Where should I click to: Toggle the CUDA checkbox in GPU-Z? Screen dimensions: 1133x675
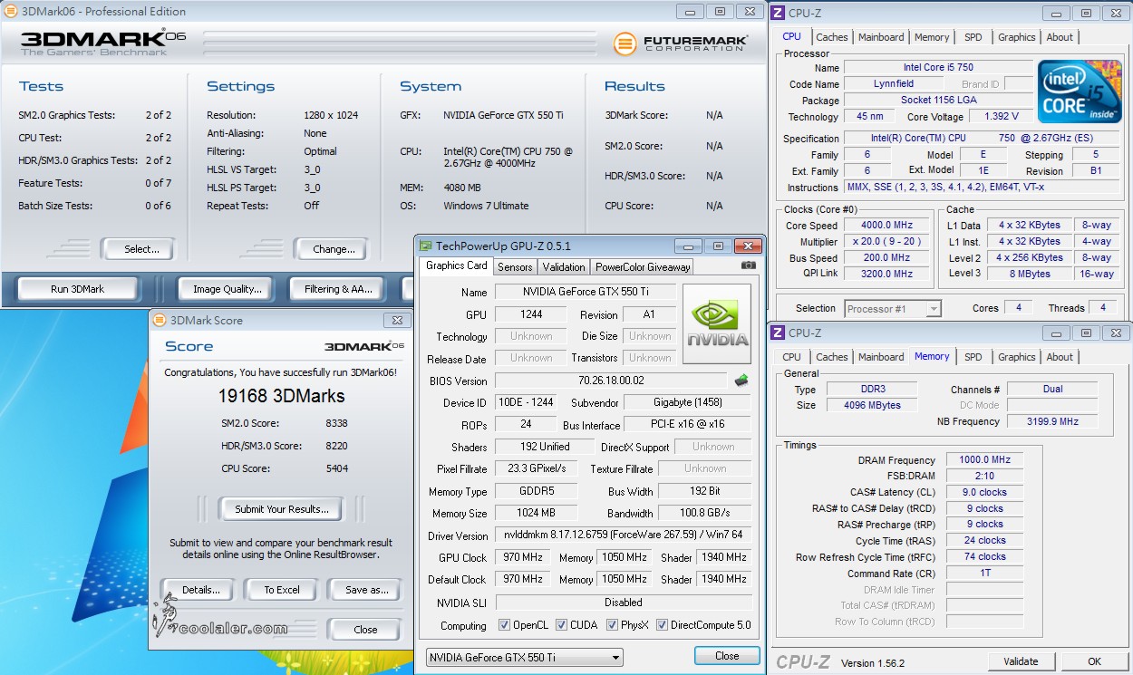coord(562,625)
